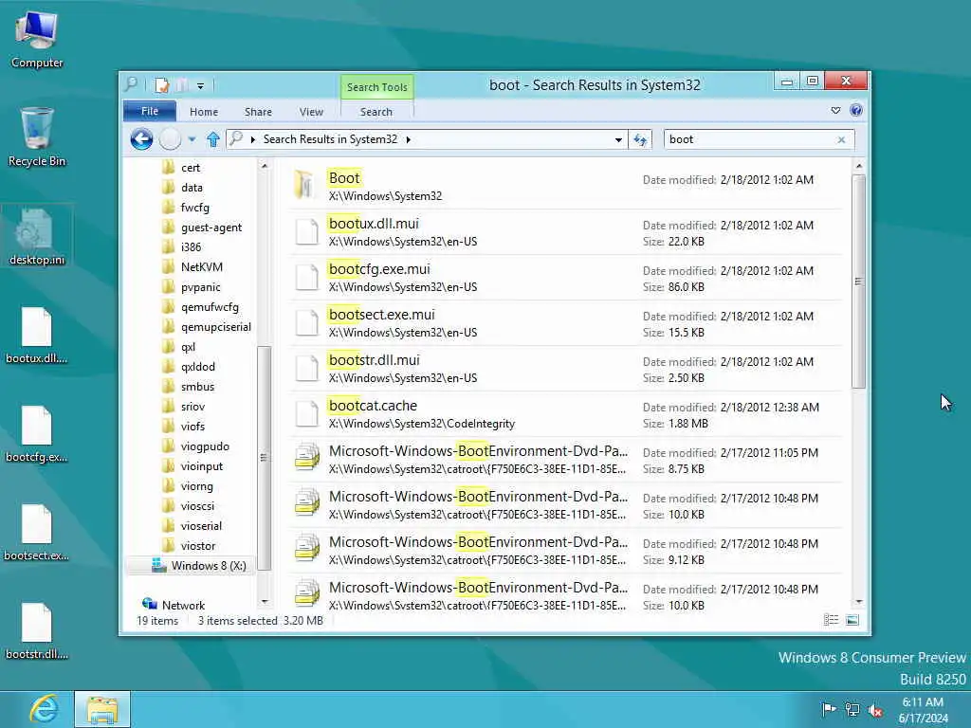Open the File menu
The height and width of the screenshot is (728, 971).
click(x=150, y=112)
